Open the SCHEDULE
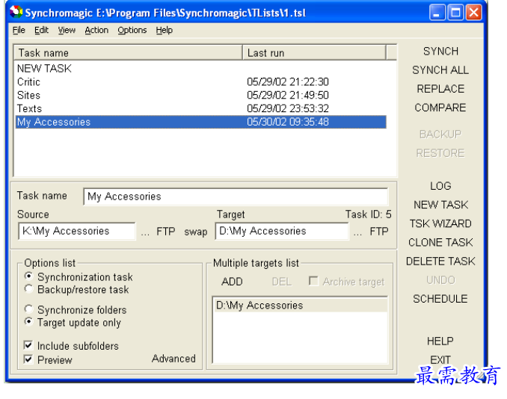The height and width of the screenshot is (399, 507). click(440, 299)
